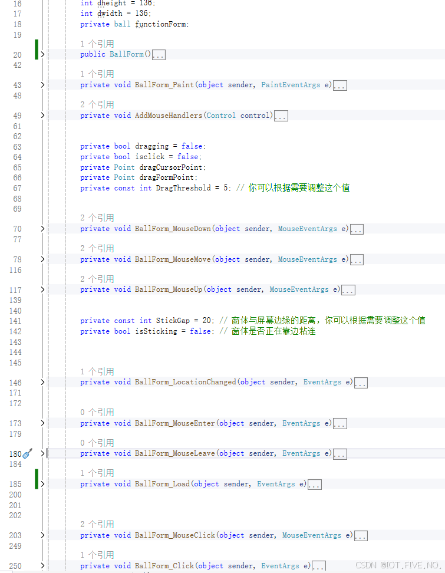Viewport: 445px width, 573px height.
Task: Click the BallForm_MouseDown method name
Action: pyautogui.click(x=173, y=229)
